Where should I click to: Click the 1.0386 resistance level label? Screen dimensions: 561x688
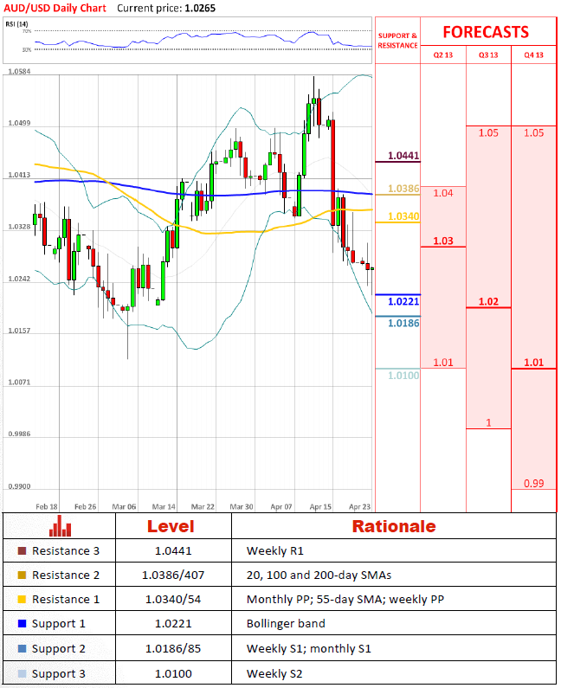[403, 189]
